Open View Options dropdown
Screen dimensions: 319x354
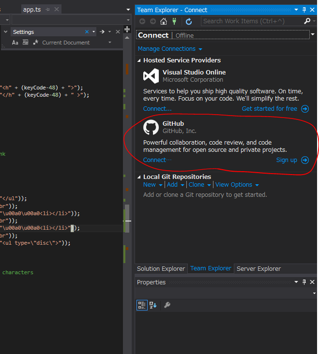[237, 185]
